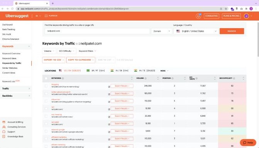The width and height of the screenshot is (259, 148).
Task: Reload the page with browser refresh icon
Action: pos(12,9)
